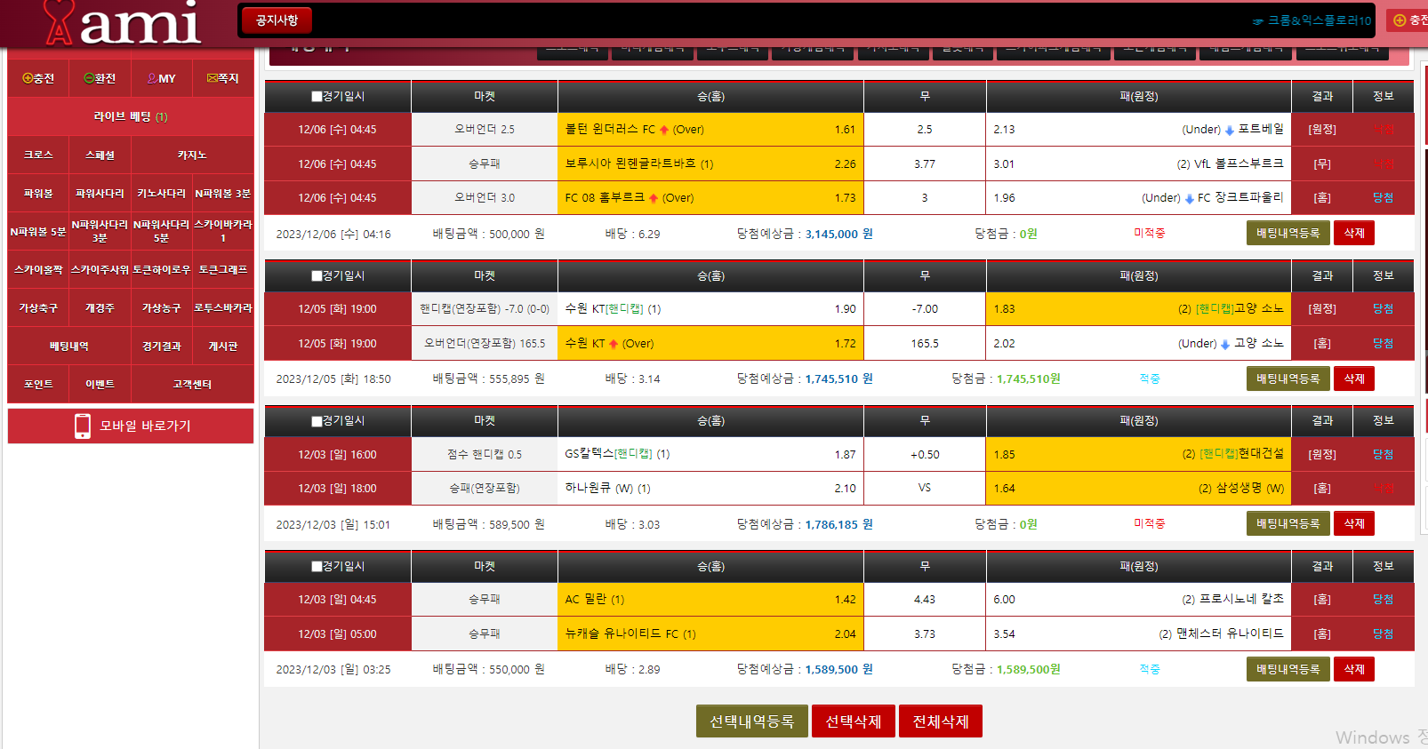
Task: Check the 경기일시 checkbox for the 550,000 원 bet
Action: (317, 566)
